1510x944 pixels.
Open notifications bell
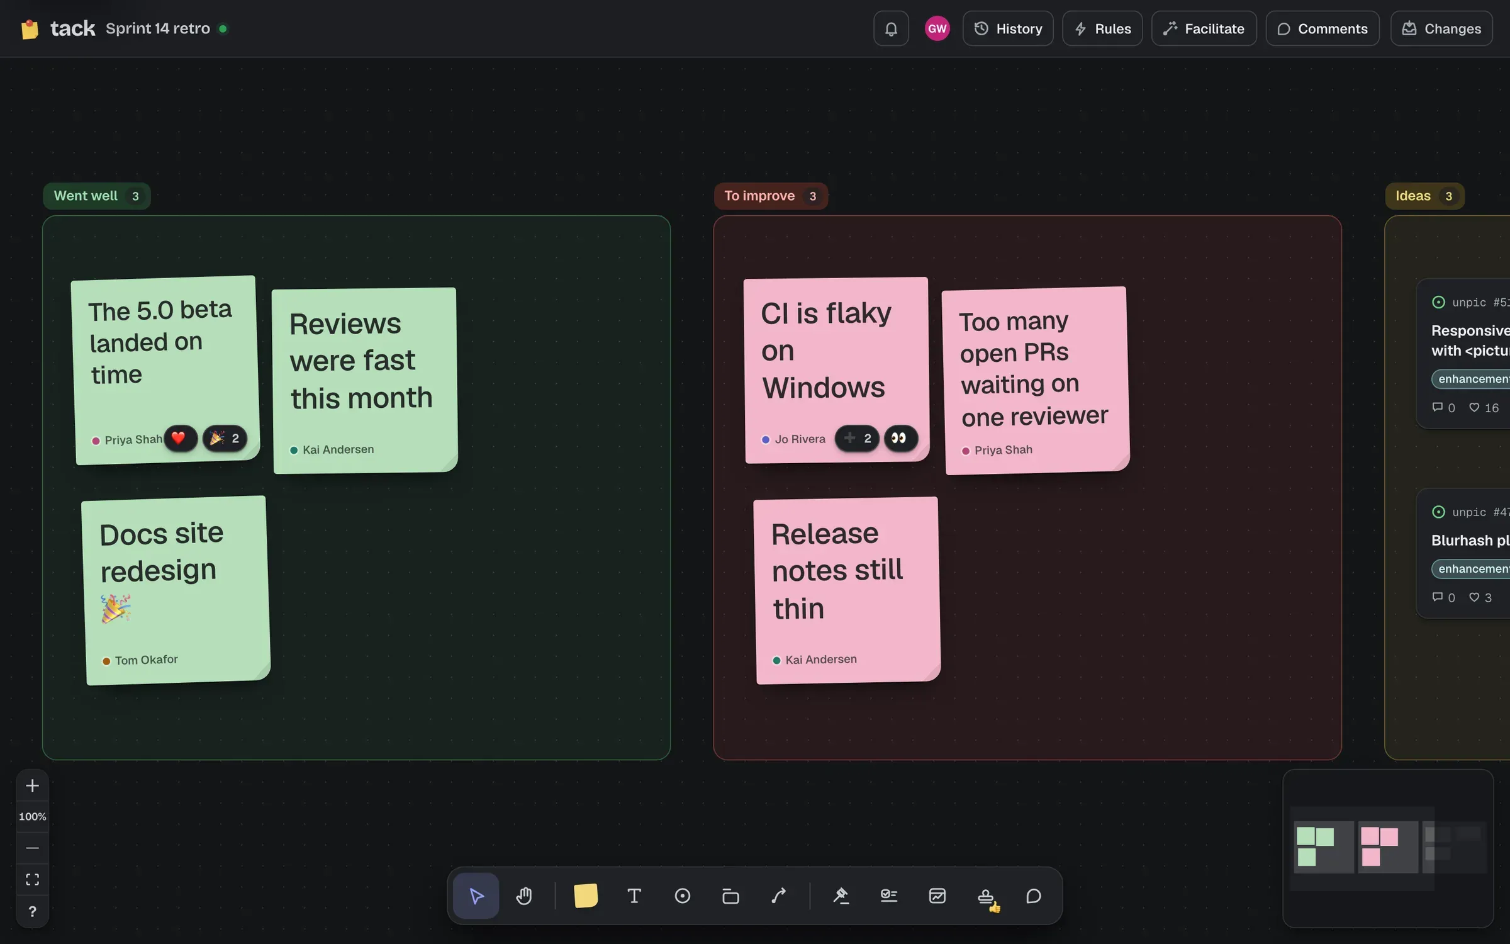point(891,28)
